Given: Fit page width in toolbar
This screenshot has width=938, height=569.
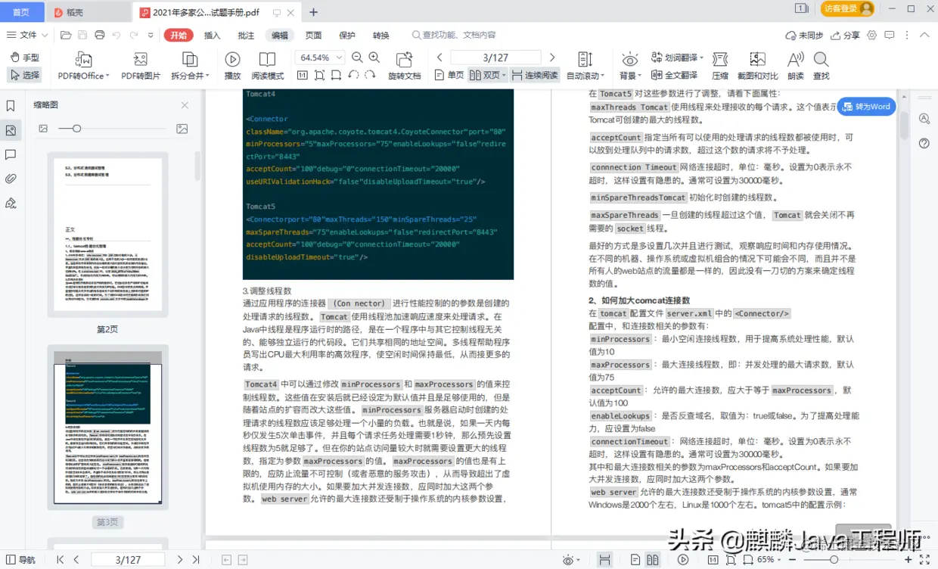Looking at the screenshot, I should (336, 75).
